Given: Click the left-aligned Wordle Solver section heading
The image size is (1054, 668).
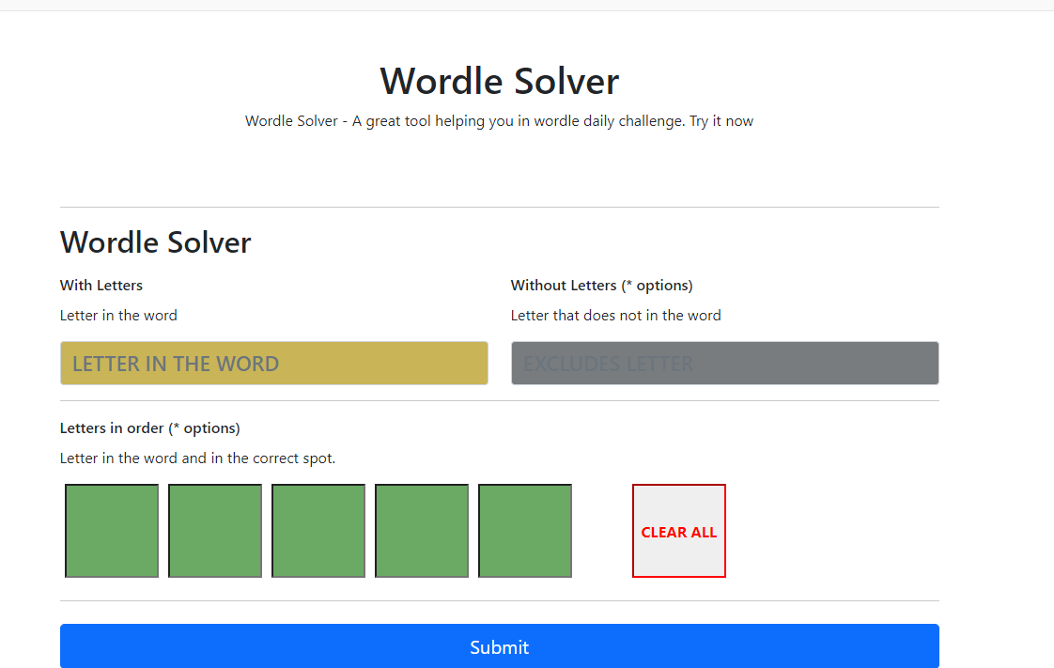Looking at the screenshot, I should [155, 242].
